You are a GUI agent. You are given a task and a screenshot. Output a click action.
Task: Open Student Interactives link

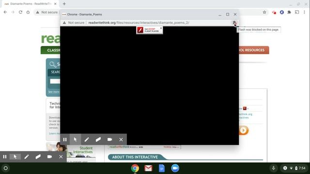83,150
